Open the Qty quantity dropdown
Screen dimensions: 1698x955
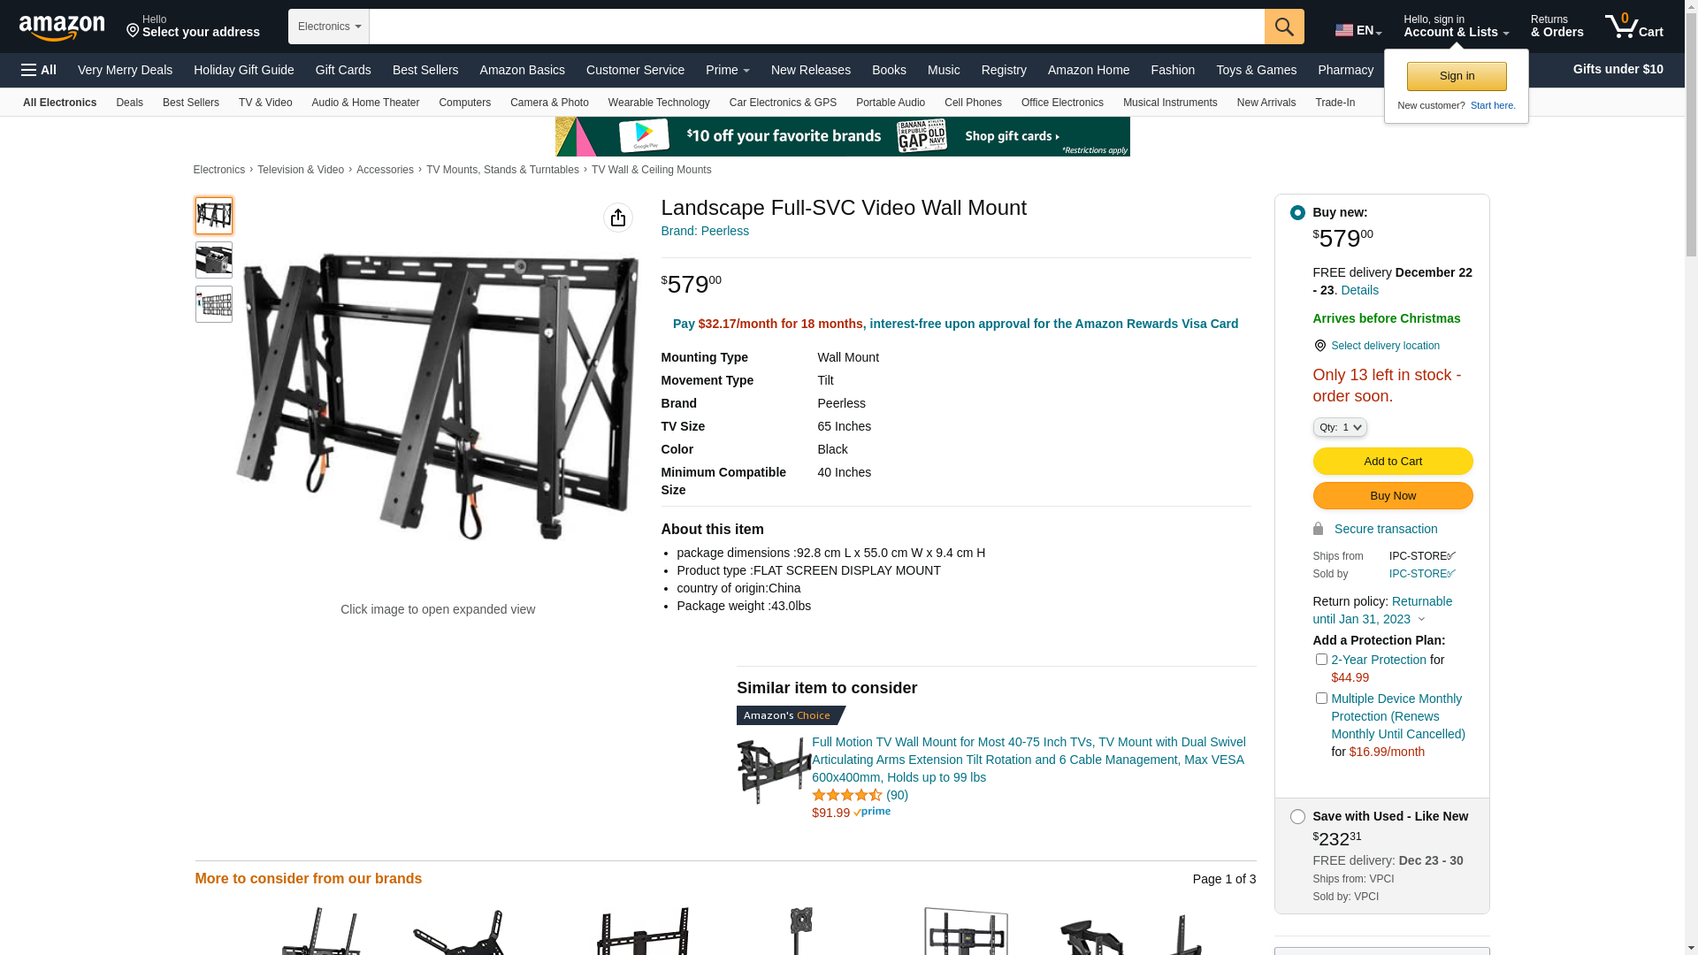click(x=1340, y=427)
